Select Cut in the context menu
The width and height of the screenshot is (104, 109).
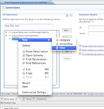pyautogui.click(x=35, y=69)
